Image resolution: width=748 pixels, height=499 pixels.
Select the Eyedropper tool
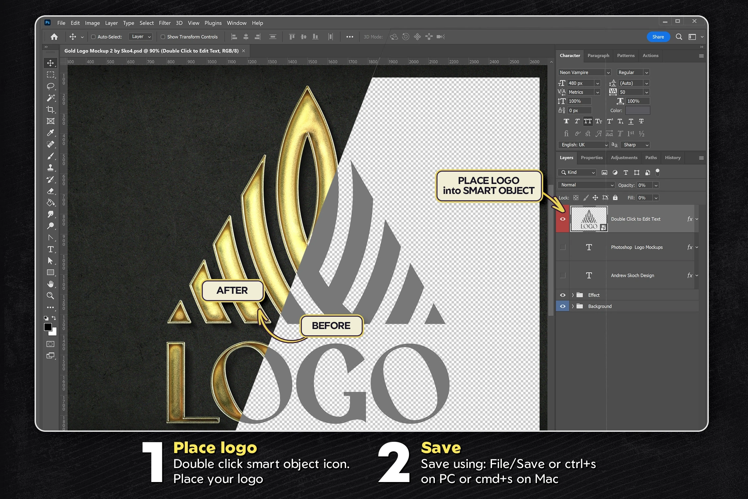pos(51,133)
